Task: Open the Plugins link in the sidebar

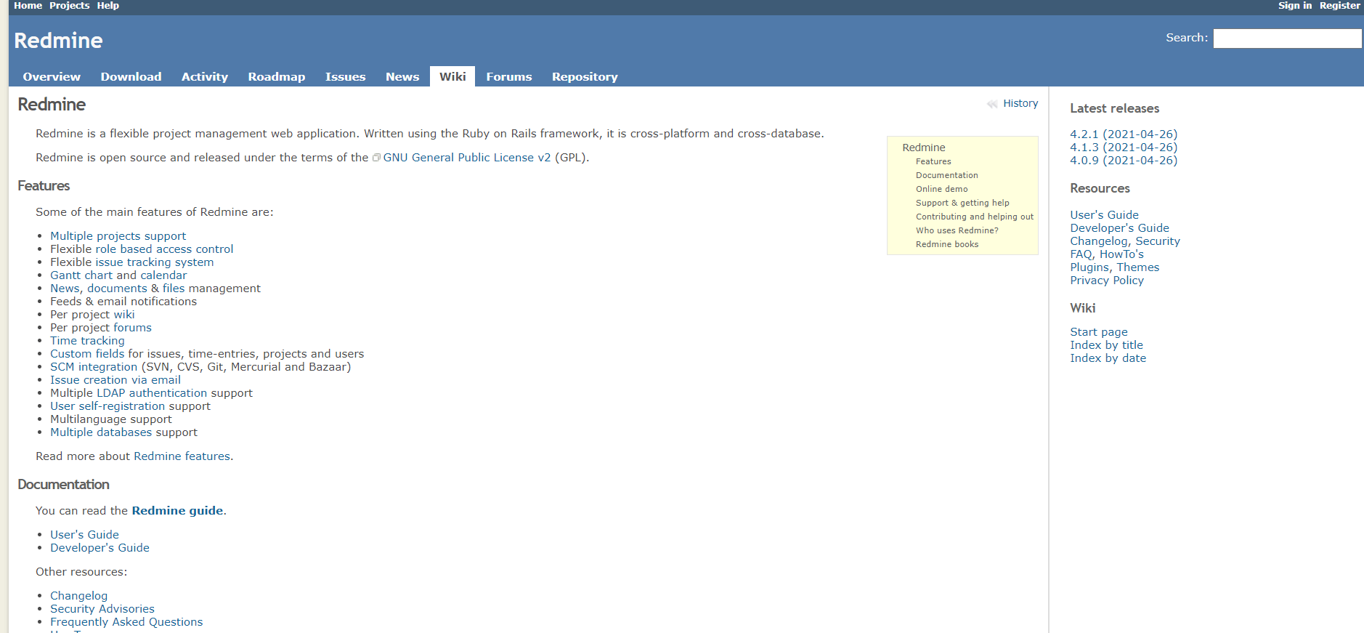Action: [x=1089, y=267]
